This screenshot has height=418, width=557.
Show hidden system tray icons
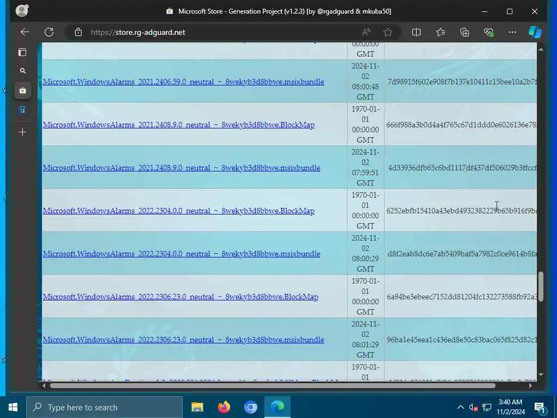460,407
